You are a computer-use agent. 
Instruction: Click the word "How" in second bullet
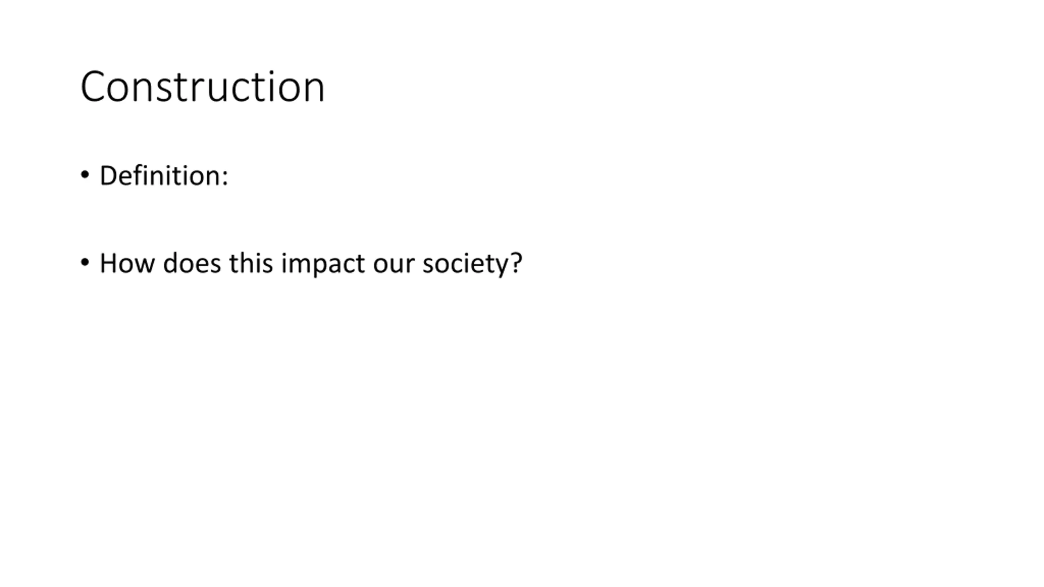tap(127, 263)
